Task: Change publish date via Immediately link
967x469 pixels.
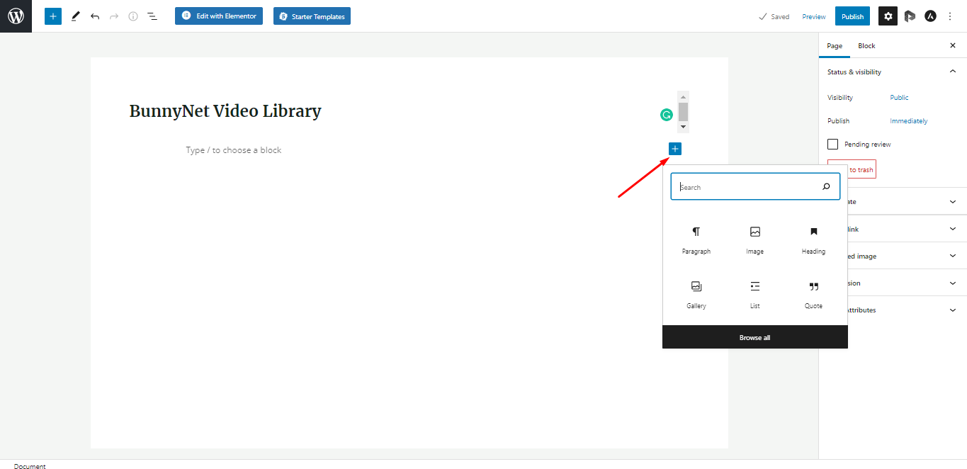Action: [x=909, y=120]
